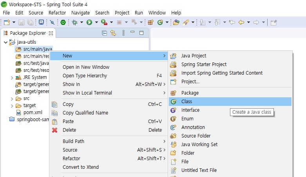The width and height of the screenshot is (306, 177).
Task: Open the Navigate menu
Action: click(81, 13)
